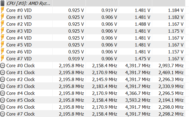Click the lightning bolt icon for Core #0 VID
Screen dimensions: 189x117
point(2,10)
